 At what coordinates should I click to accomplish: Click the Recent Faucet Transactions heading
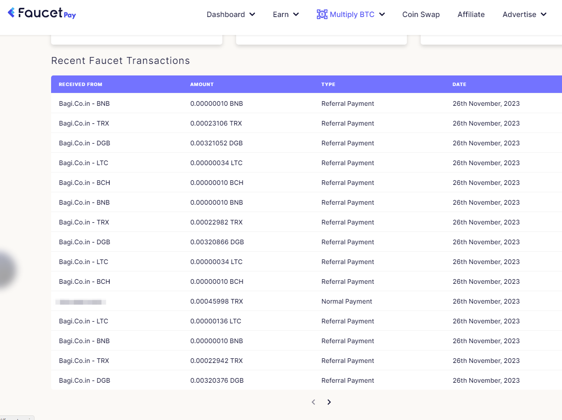tap(121, 61)
